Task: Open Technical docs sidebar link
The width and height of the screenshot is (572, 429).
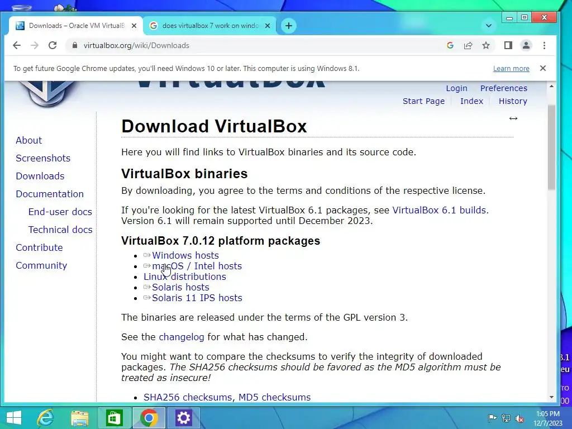Action: click(60, 230)
